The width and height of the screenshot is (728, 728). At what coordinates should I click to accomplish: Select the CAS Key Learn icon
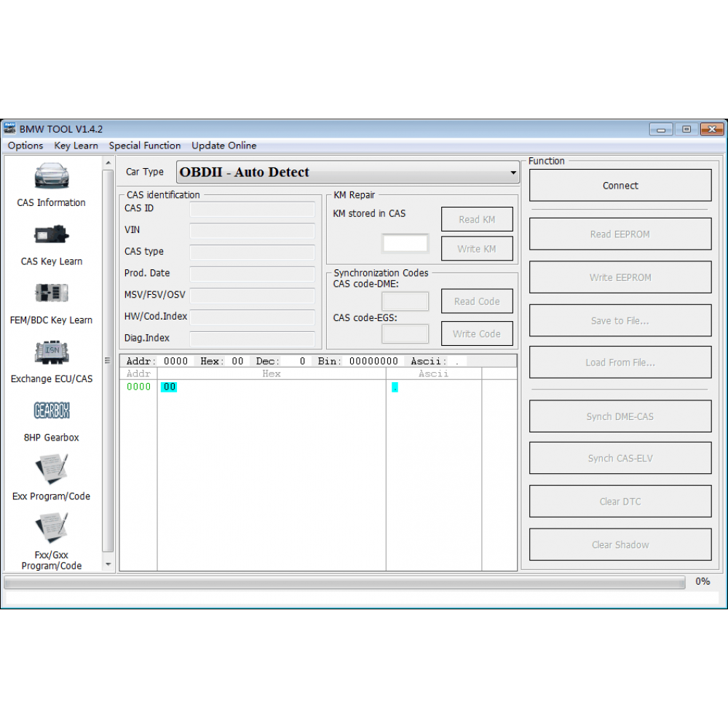click(x=51, y=236)
